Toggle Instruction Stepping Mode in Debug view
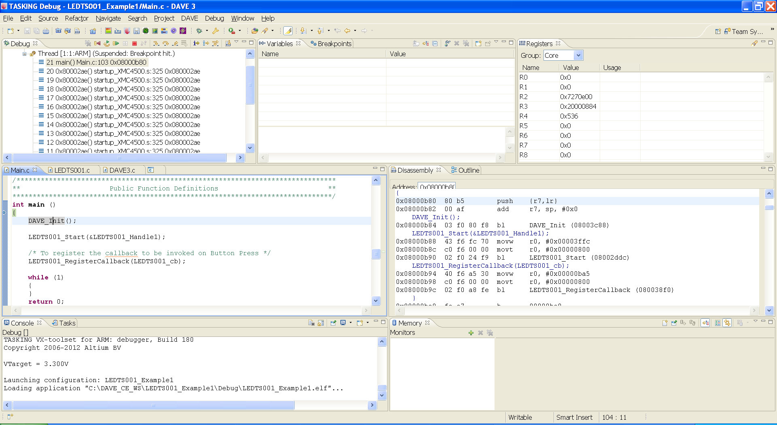The image size is (777, 425). pyautogui.click(x=196, y=43)
